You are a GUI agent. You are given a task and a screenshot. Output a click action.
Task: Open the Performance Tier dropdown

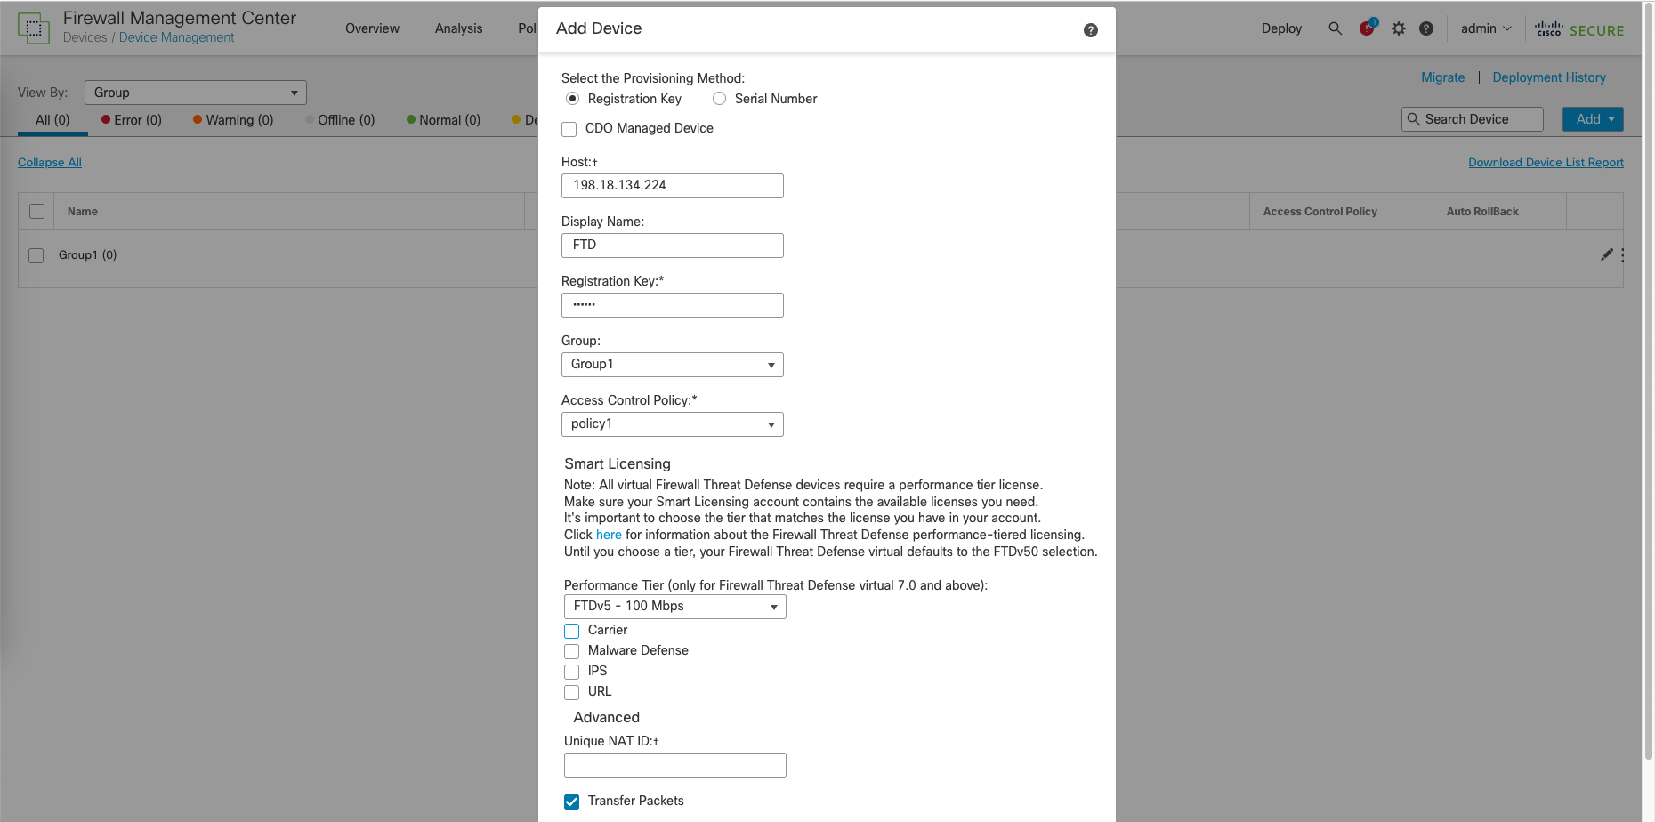pyautogui.click(x=674, y=607)
